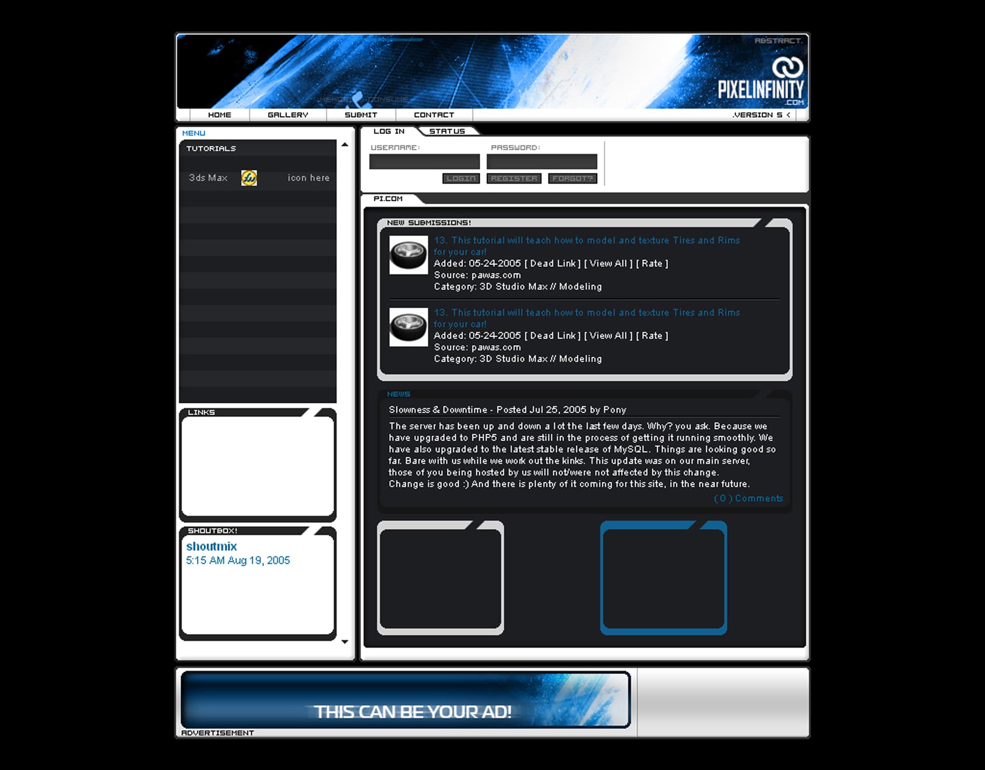The width and height of the screenshot is (985, 770).
Task: Click the FORGOT? button
Action: point(572,178)
